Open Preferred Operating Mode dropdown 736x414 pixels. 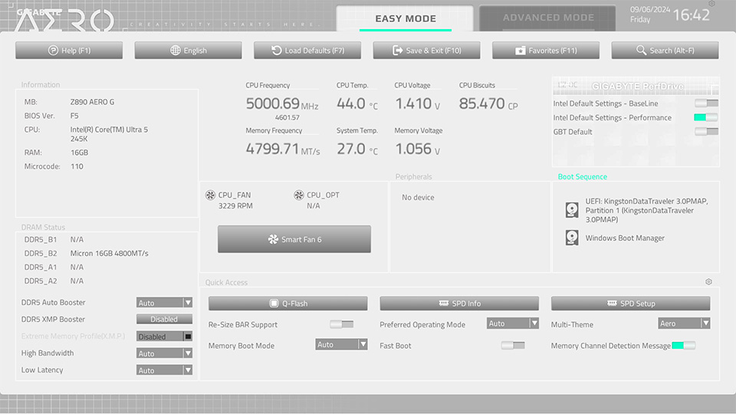(513, 324)
